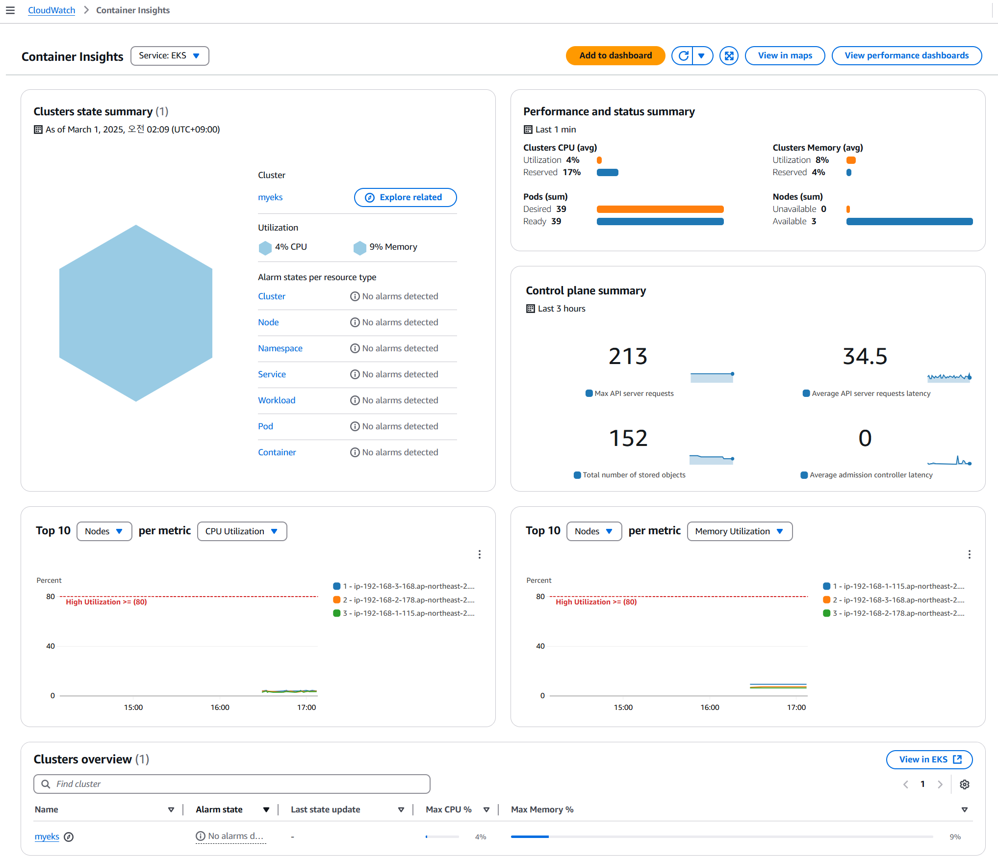Sort table by Alarm state column
Screen dimensions: 998x862
tap(266, 810)
